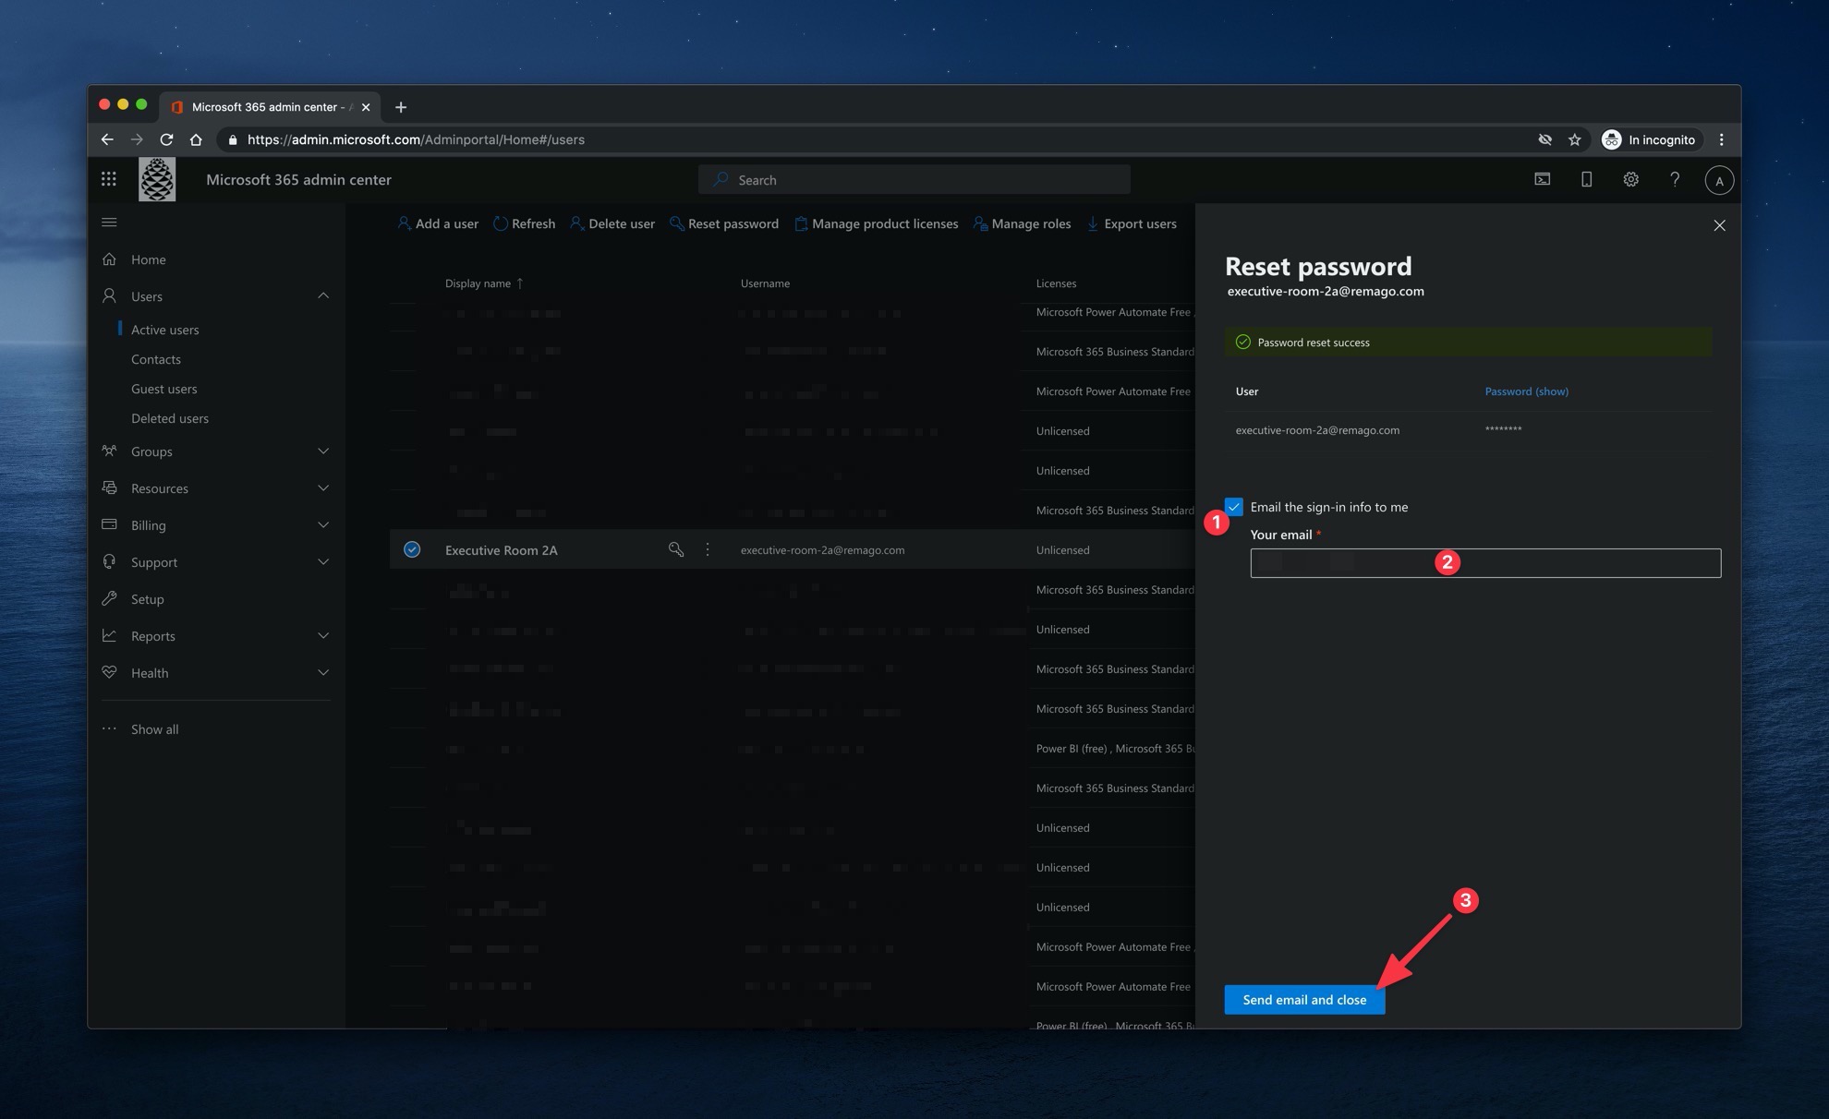
Task: Click in the Your email field
Action: tap(1485, 563)
